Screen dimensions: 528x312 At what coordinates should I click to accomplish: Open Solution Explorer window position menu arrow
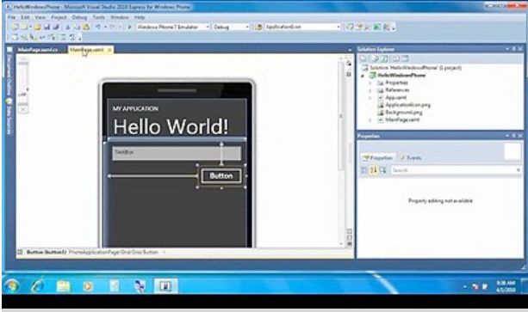[507, 49]
